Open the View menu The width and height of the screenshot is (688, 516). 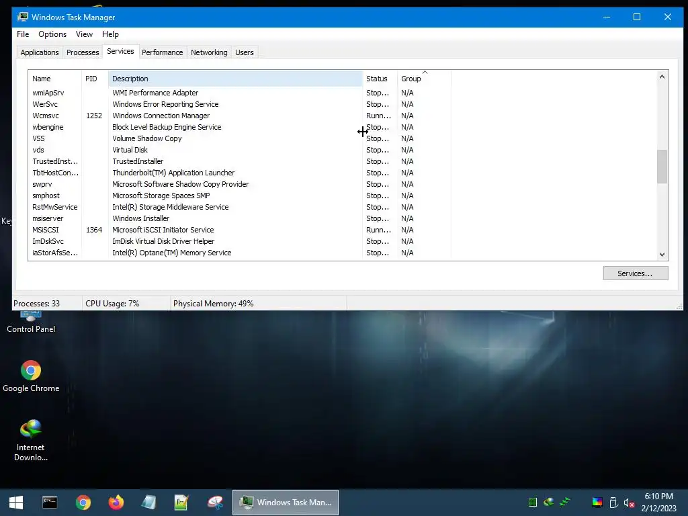click(84, 34)
